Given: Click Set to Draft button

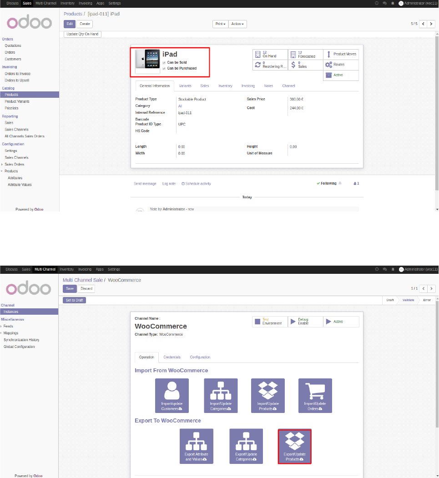Looking at the screenshot, I should tap(75, 300).
